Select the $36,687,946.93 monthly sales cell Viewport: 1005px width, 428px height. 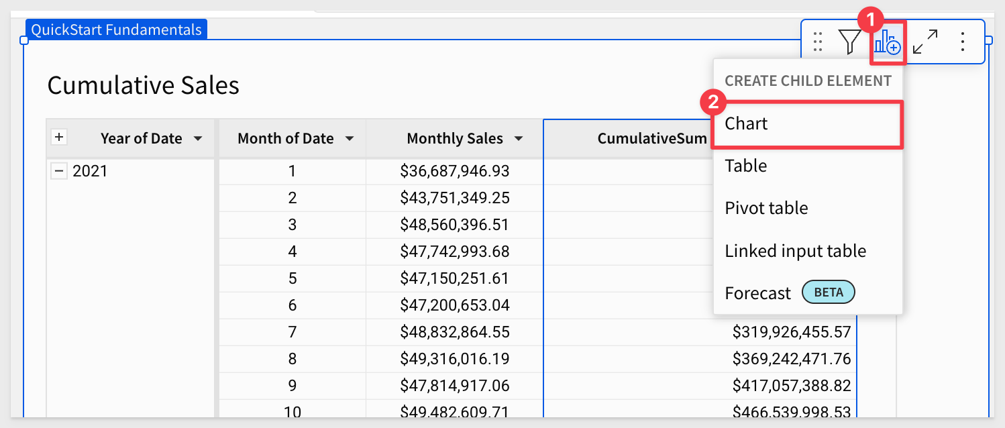pos(455,171)
